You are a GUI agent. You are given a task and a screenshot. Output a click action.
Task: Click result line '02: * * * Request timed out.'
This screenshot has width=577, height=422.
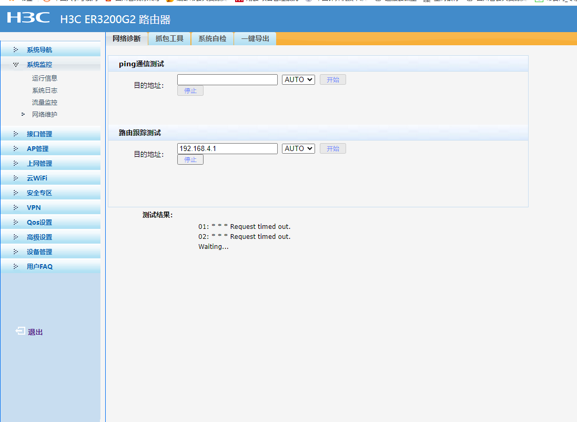point(245,236)
